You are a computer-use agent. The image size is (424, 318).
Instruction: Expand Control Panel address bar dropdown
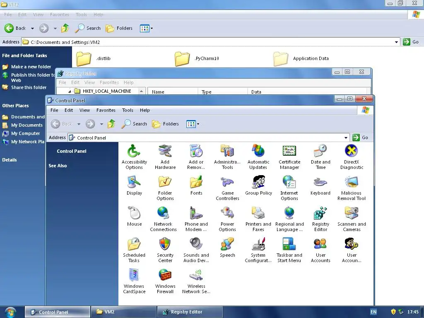coord(346,137)
